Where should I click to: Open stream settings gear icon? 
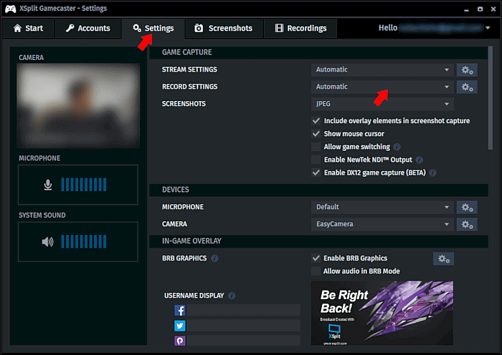click(466, 69)
